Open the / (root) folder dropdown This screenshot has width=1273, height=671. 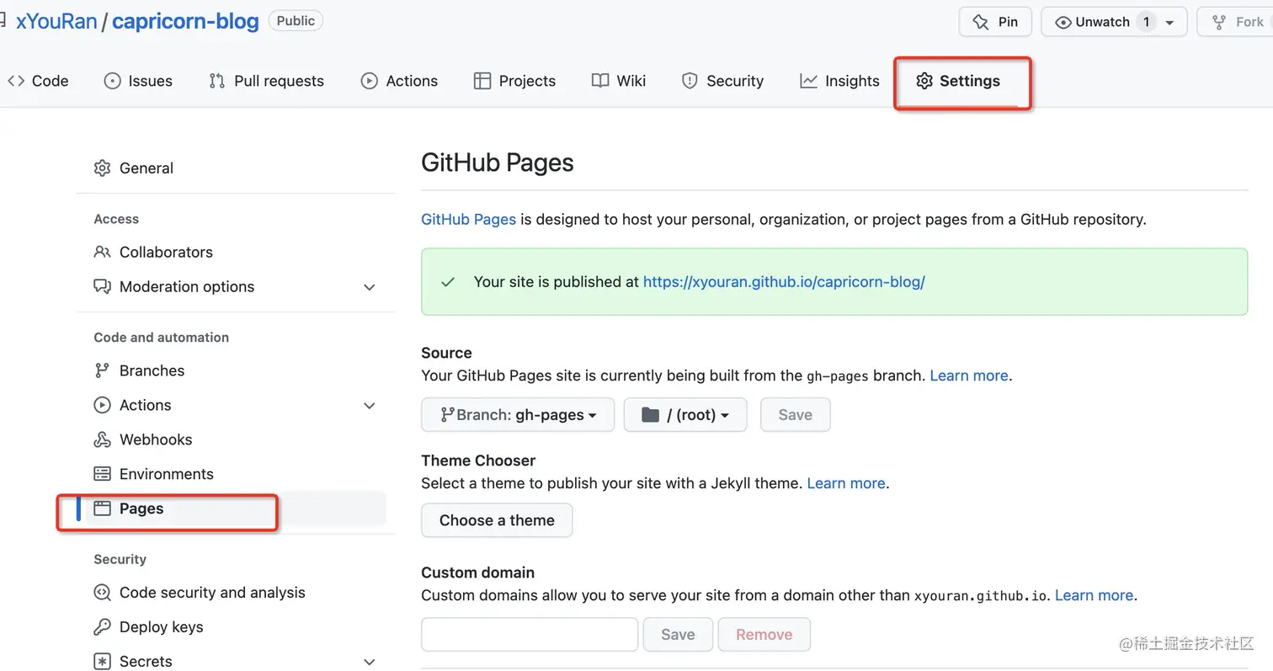(x=685, y=415)
